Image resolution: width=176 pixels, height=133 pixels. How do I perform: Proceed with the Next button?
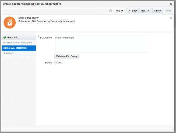(145, 11)
